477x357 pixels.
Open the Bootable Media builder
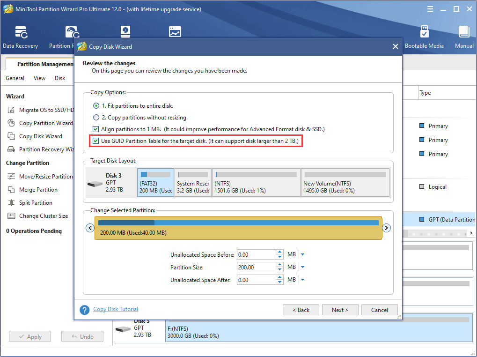click(424, 37)
